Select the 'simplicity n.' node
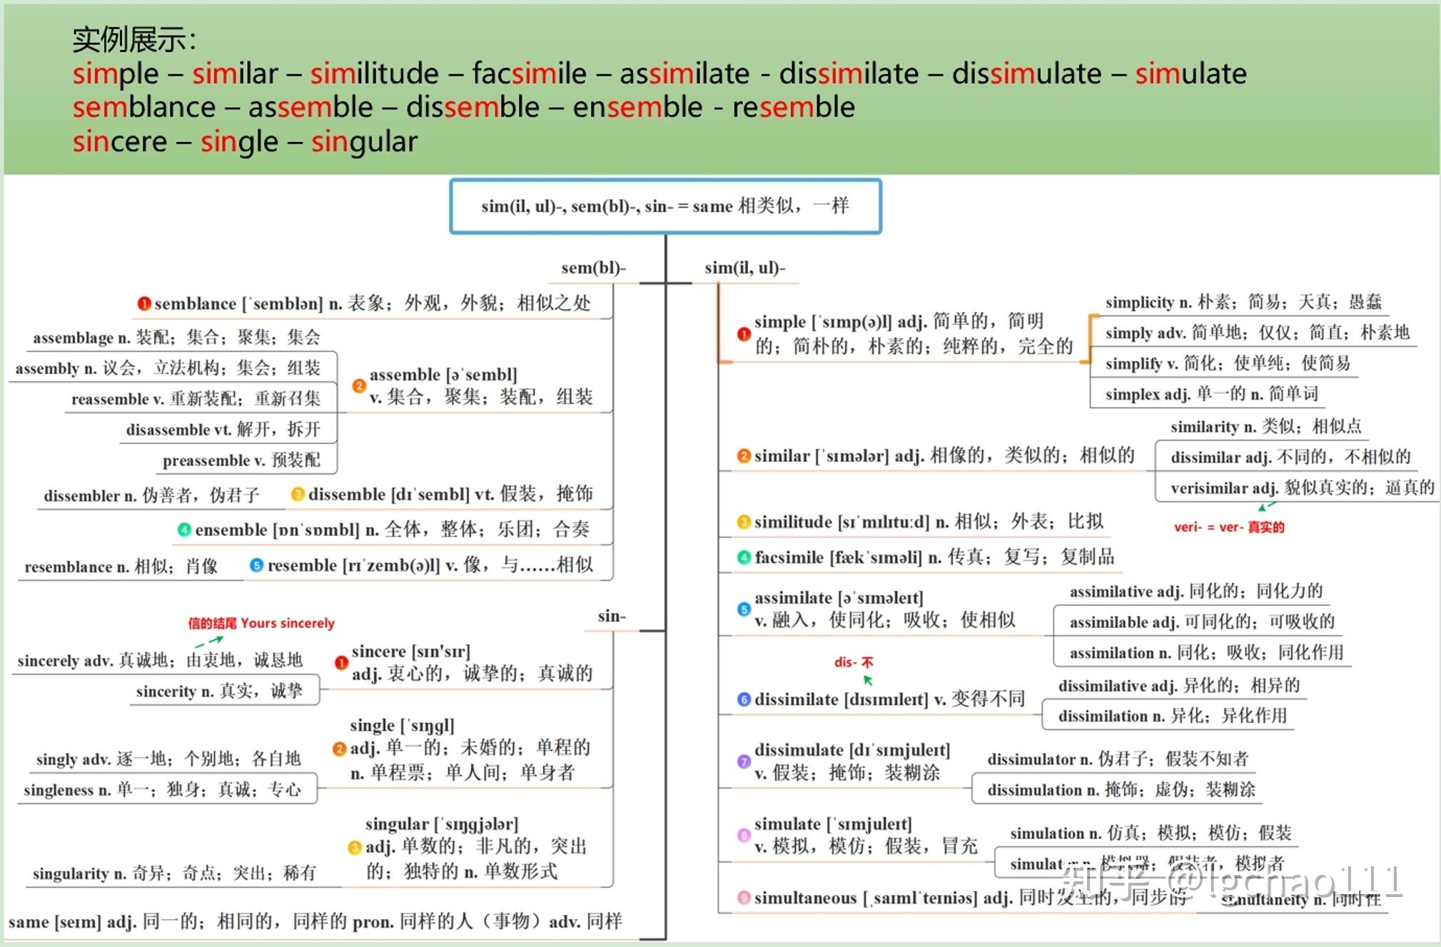This screenshot has width=1441, height=947. pyautogui.click(x=1243, y=302)
